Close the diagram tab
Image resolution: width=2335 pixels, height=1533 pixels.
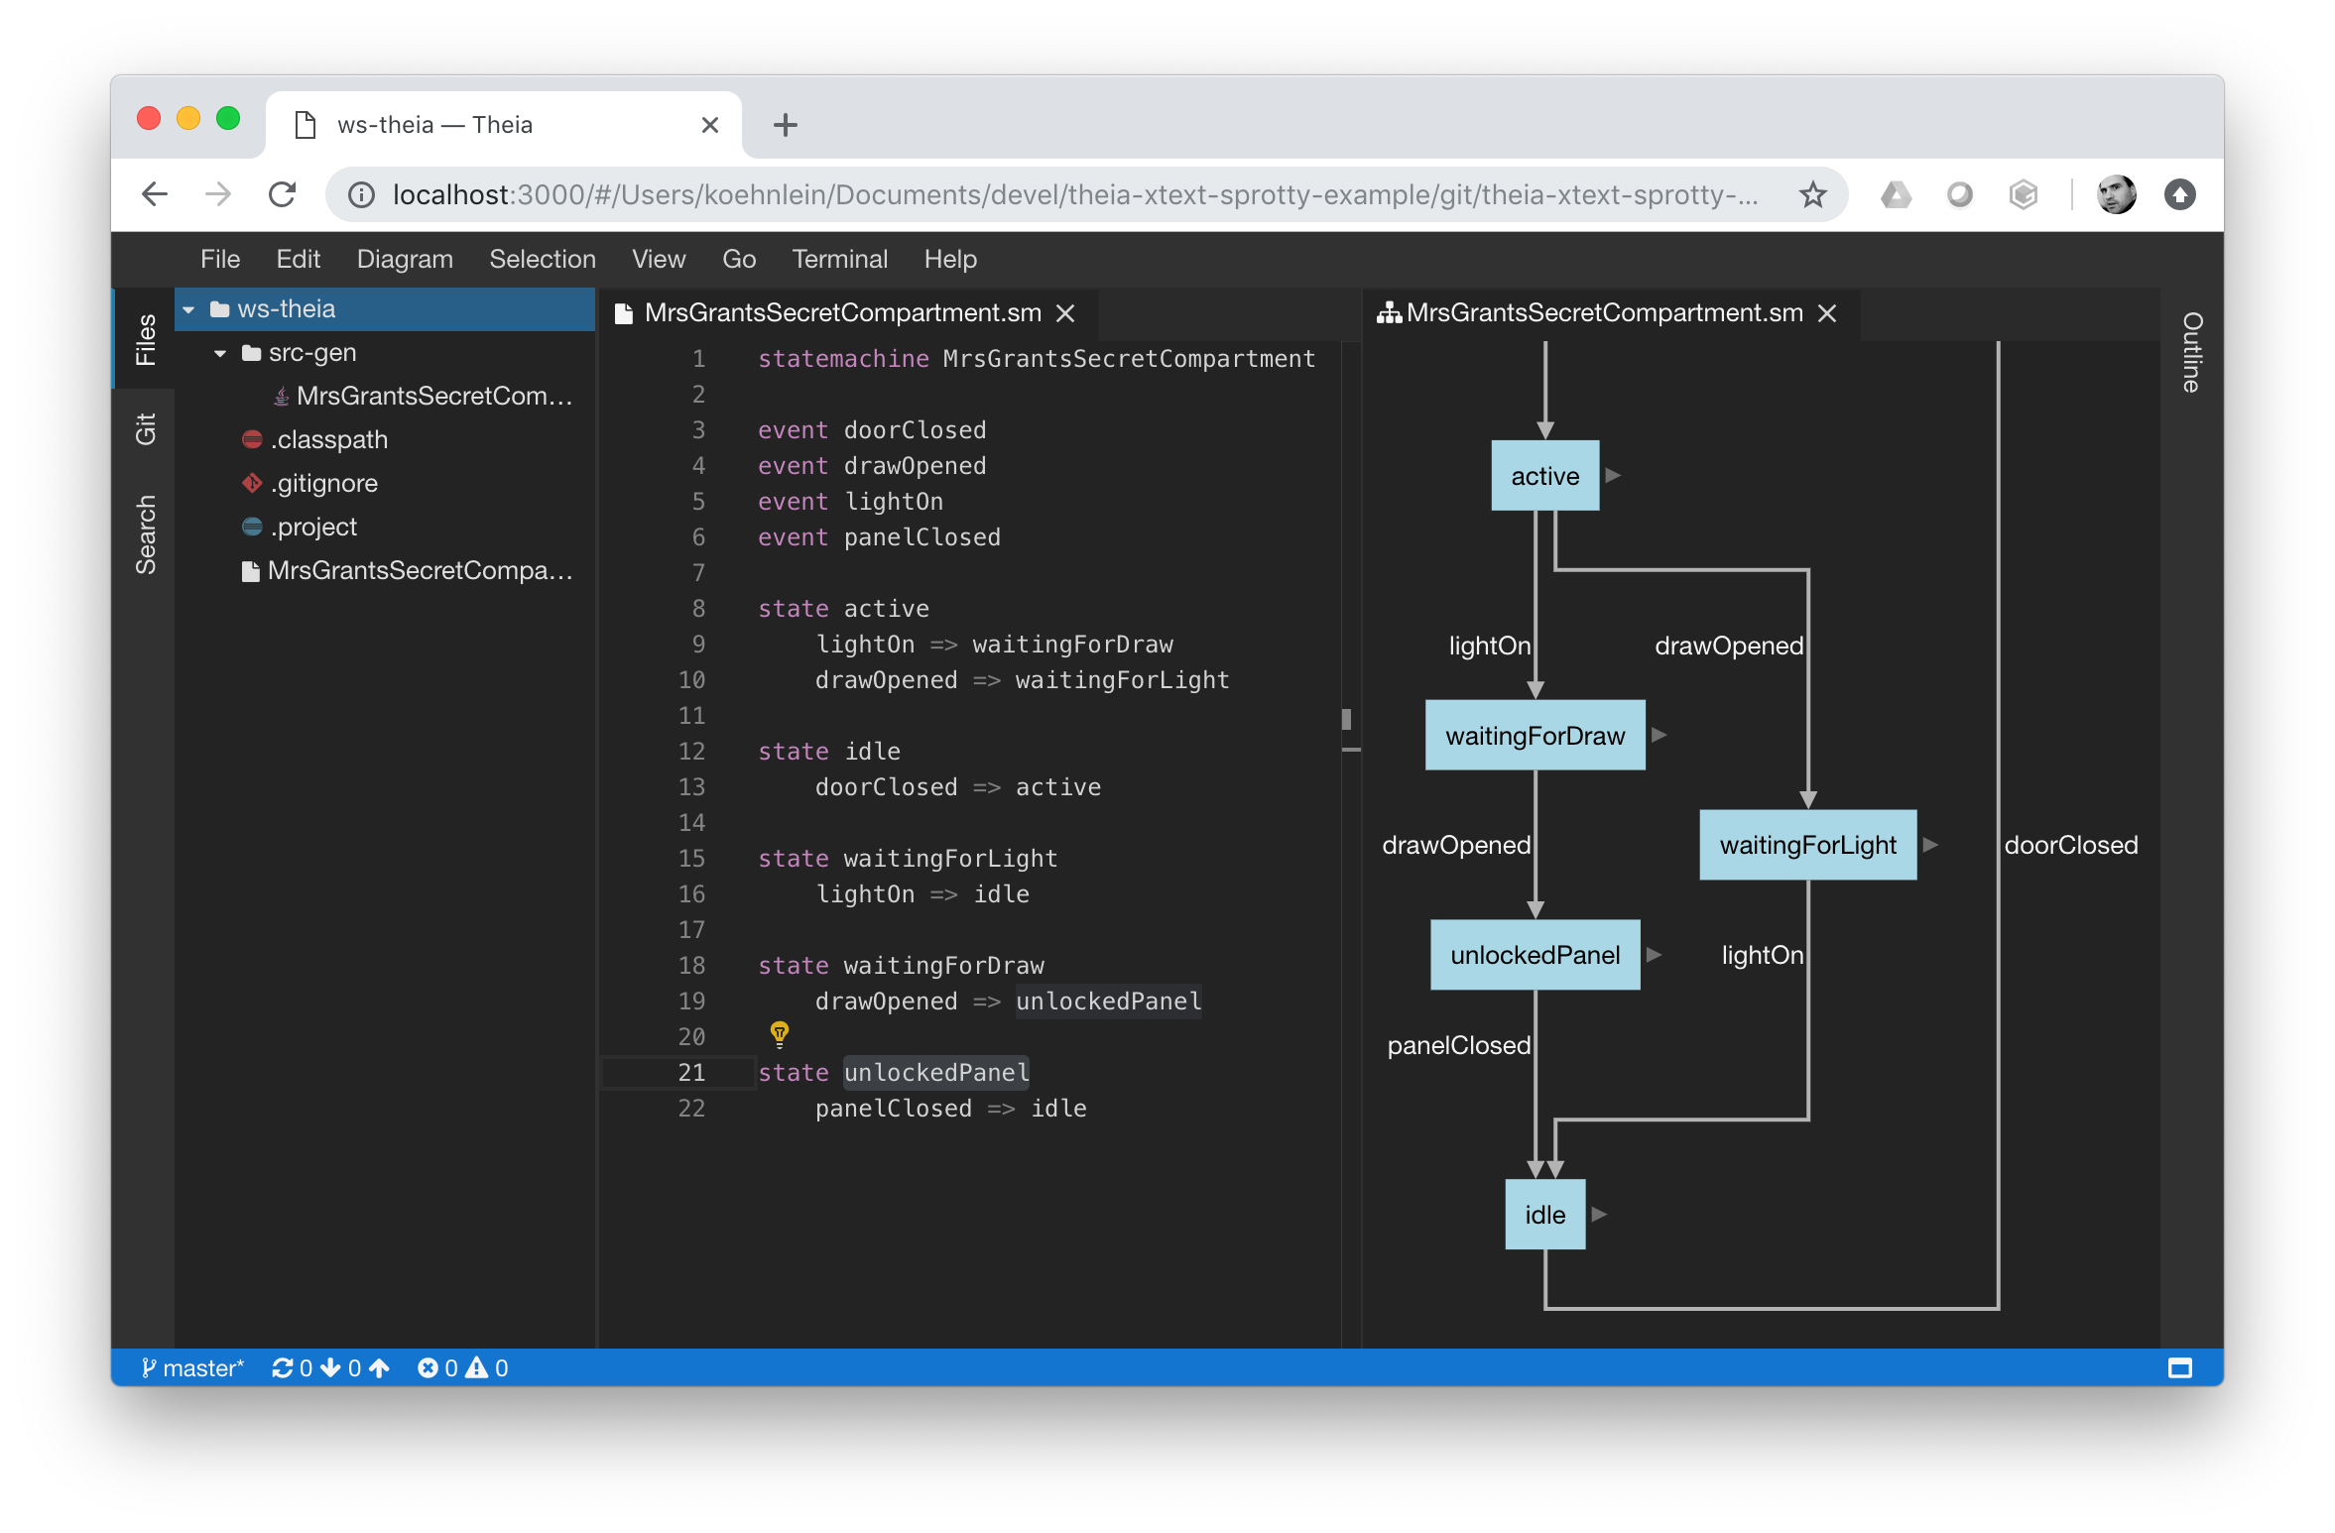tap(1827, 313)
